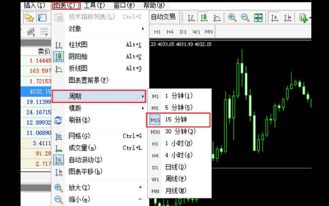Click the channel drawing tool icon labeled E
The image size is (329, 206).
point(31,32)
